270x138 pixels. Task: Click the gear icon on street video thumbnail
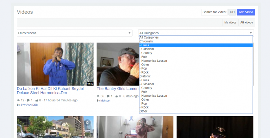87,123
